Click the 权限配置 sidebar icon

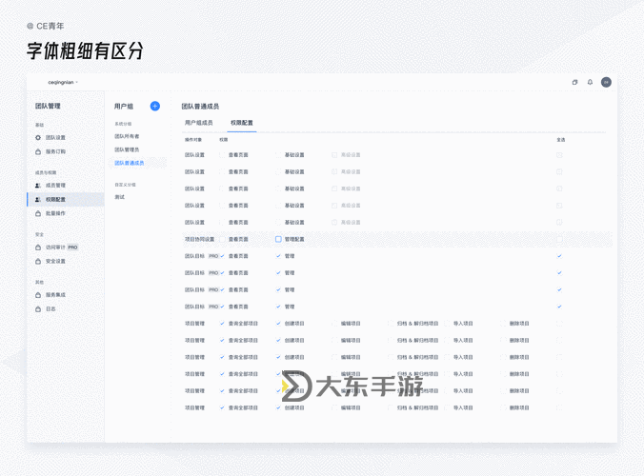38,199
